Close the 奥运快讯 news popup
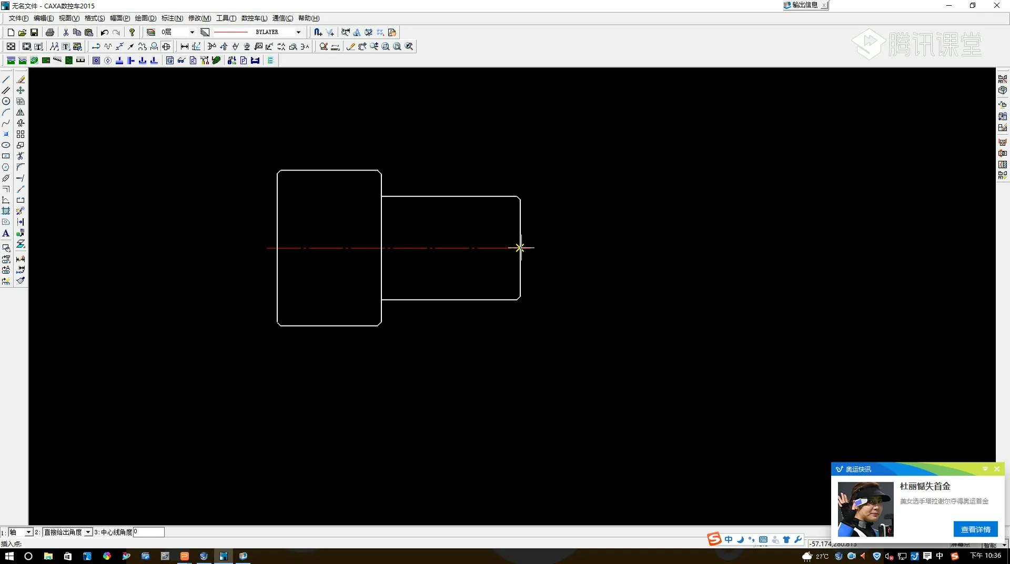Image resolution: width=1010 pixels, height=564 pixels. (x=997, y=469)
